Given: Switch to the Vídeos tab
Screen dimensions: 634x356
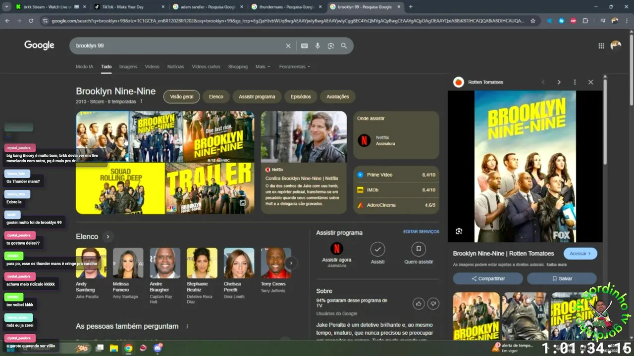Looking at the screenshot, I should click(152, 67).
